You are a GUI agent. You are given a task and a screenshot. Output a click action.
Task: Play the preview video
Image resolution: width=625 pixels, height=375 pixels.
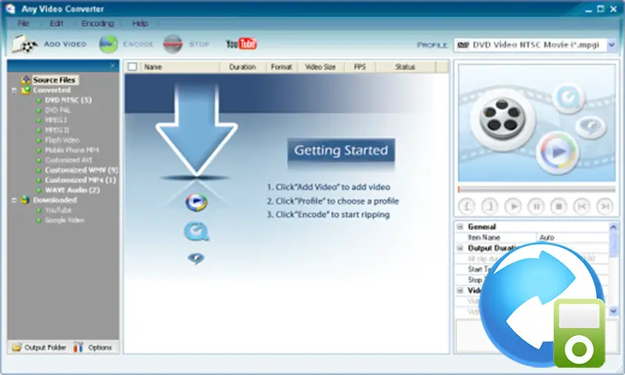[513, 206]
